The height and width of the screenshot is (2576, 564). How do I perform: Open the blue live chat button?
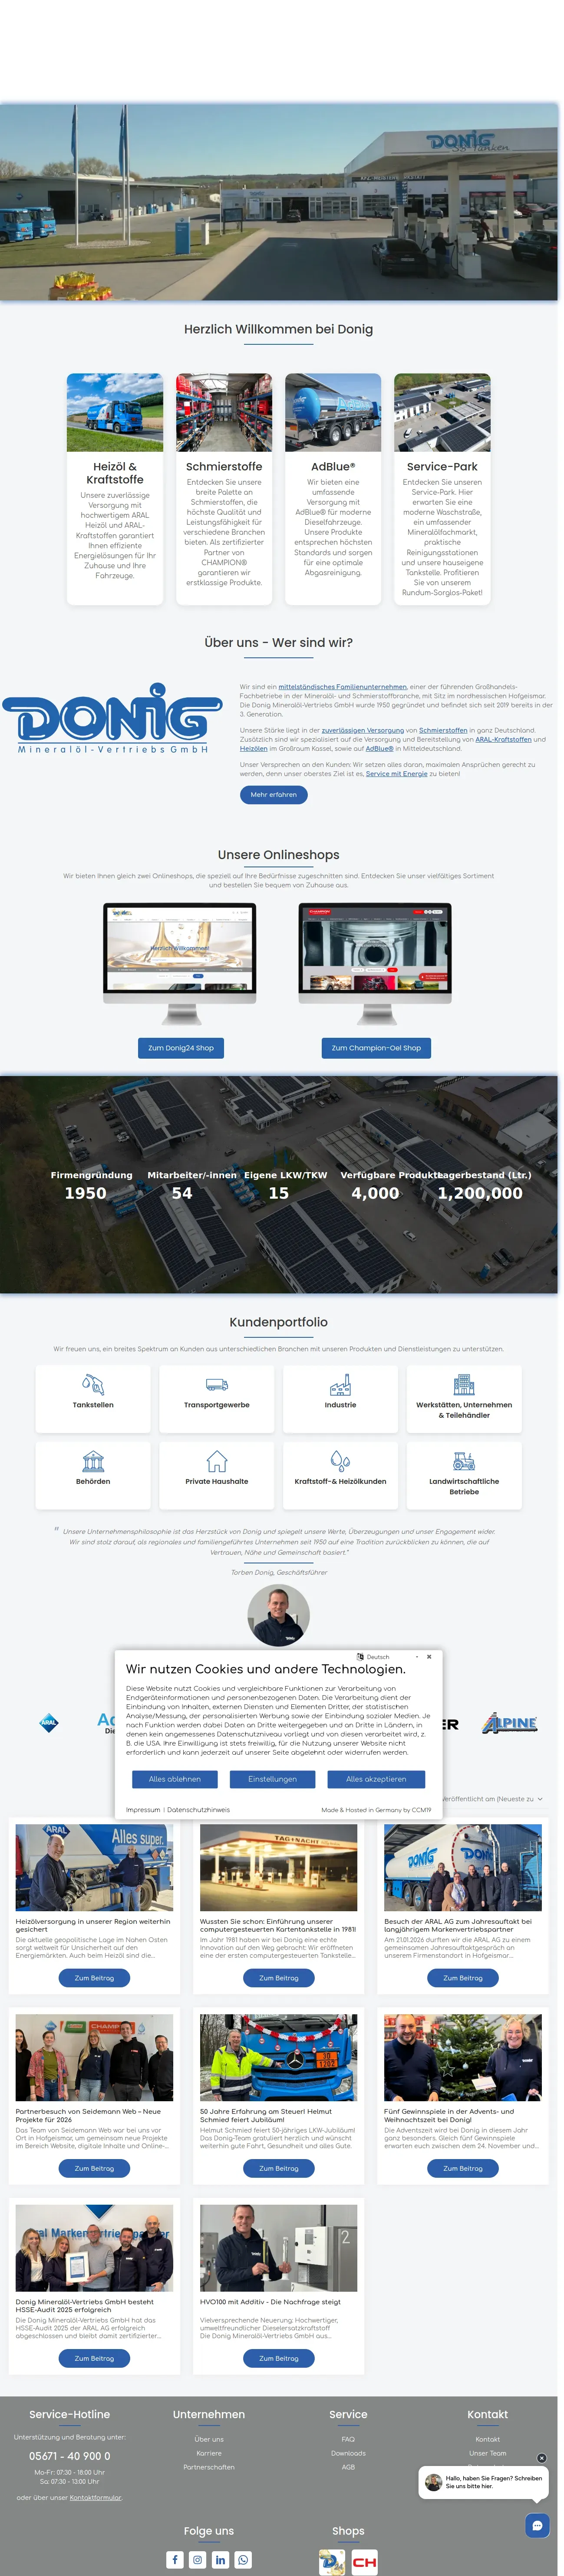[x=538, y=2525]
